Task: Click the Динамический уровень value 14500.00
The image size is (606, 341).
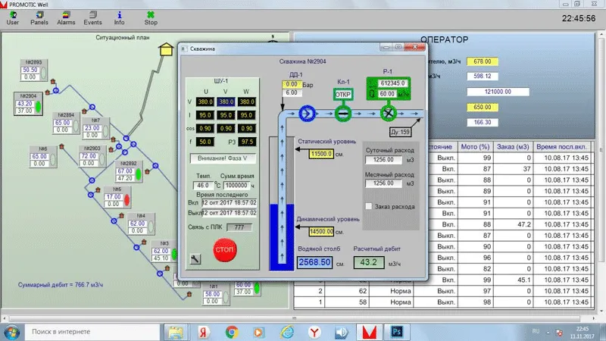Action: pyautogui.click(x=321, y=232)
